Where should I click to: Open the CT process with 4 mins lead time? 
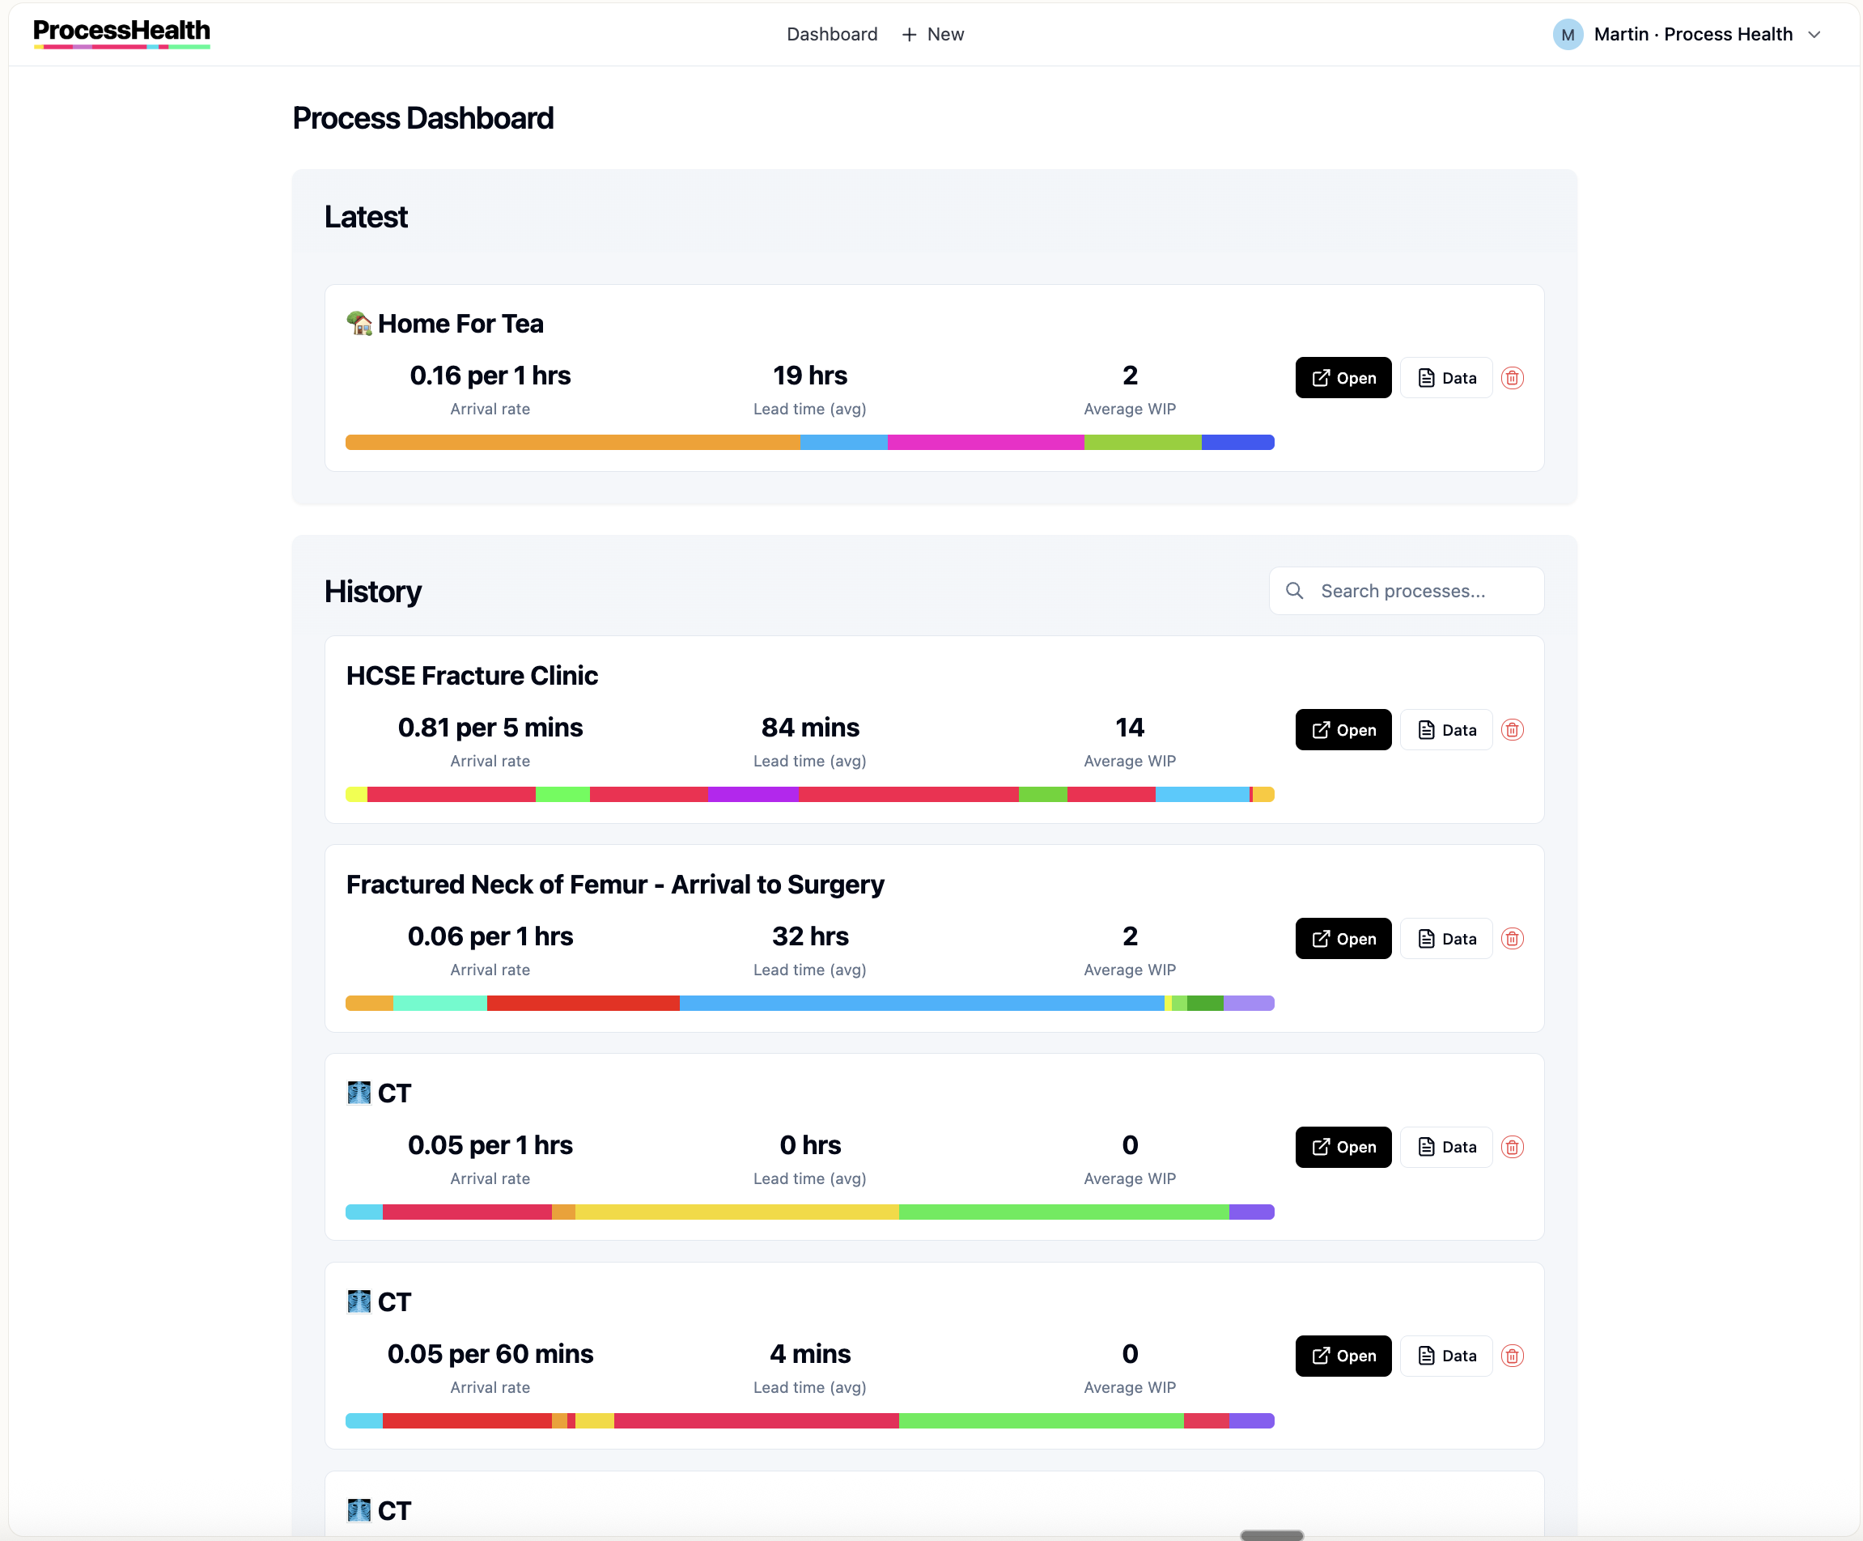pyautogui.click(x=1343, y=1356)
